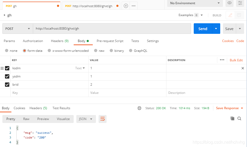Uncheck the ksdm key checkbox
The width and height of the screenshot is (247, 147).
7,68
